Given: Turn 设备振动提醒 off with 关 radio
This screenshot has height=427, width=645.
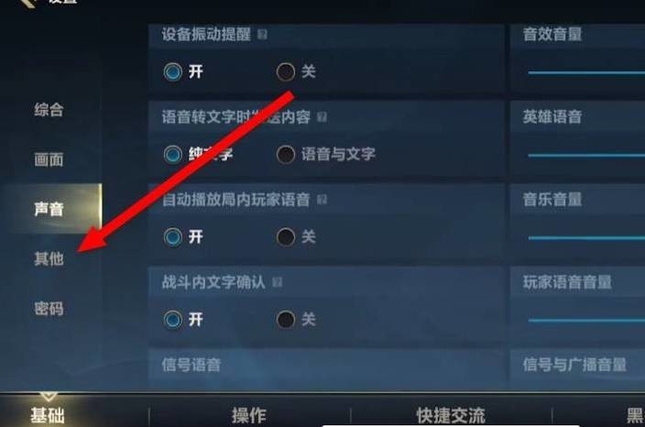Looking at the screenshot, I should pos(286,72).
